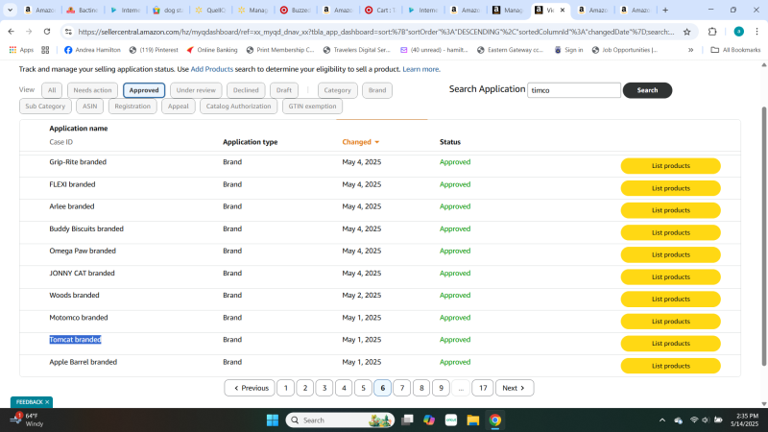Click the Chrome icon in the taskbar

click(494, 420)
